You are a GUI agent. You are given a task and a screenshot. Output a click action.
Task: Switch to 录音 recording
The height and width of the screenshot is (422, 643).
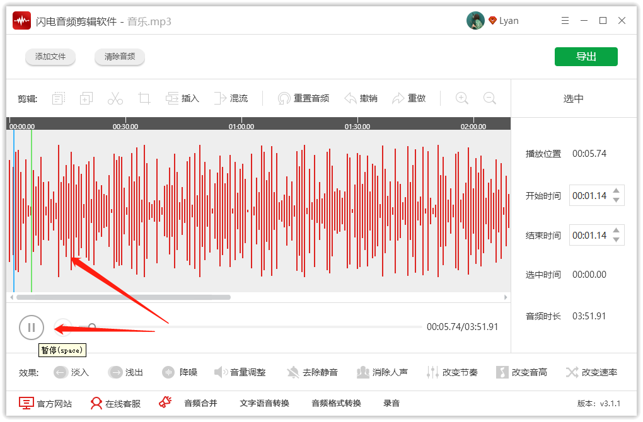391,403
